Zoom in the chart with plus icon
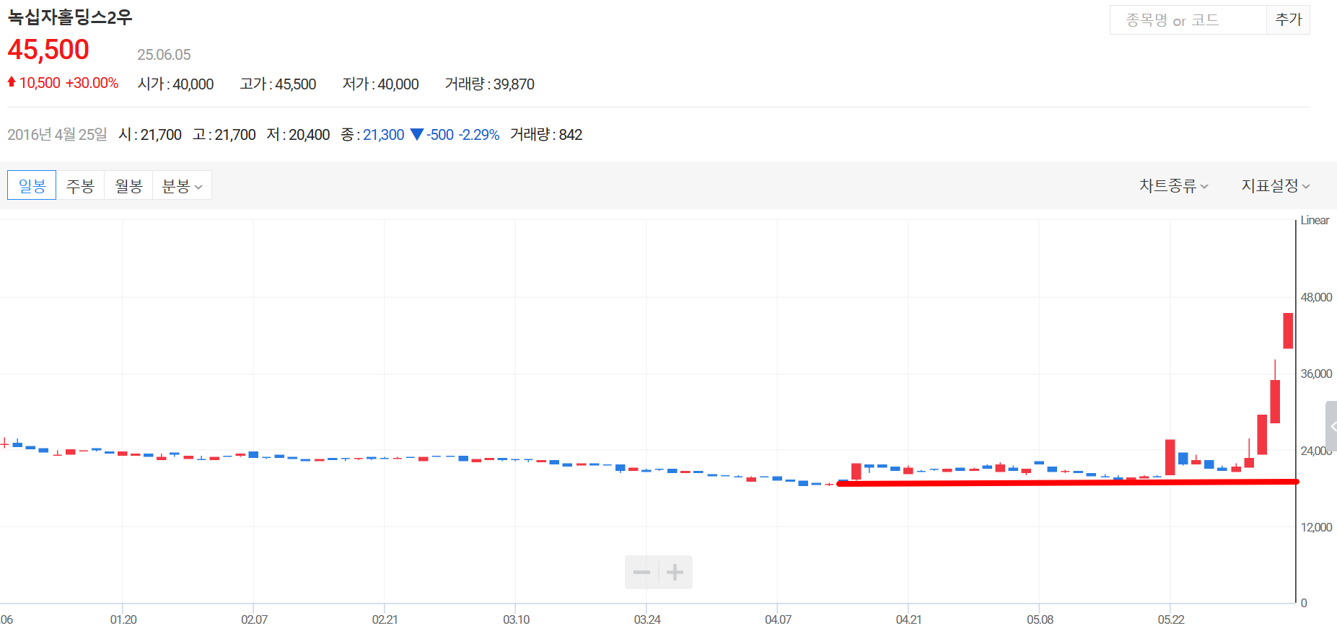Screen dimensions: 1337x631 (675, 572)
